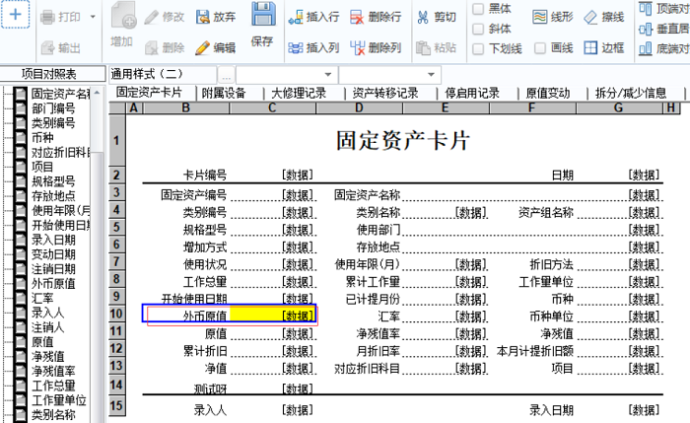The image size is (690, 423).
Task: Switch to the 资产转移记录 tab
Action: point(385,93)
